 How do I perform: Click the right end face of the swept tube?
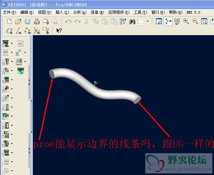click(x=137, y=100)
